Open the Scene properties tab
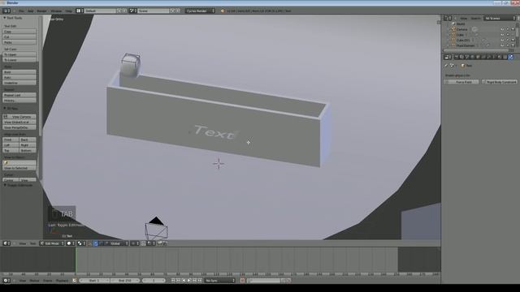 (x=467, y=57)
